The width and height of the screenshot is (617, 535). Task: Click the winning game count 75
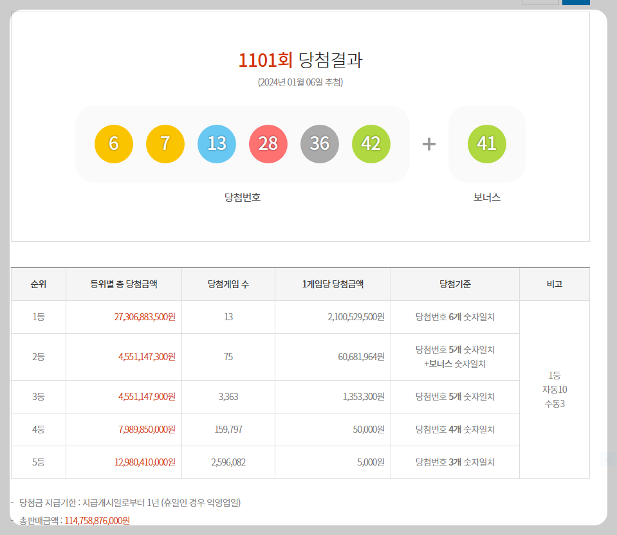point(228,357)
